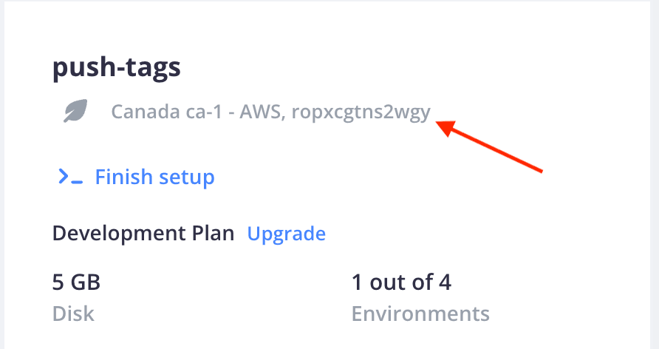Open the Finish setup link

pos(154,177)
